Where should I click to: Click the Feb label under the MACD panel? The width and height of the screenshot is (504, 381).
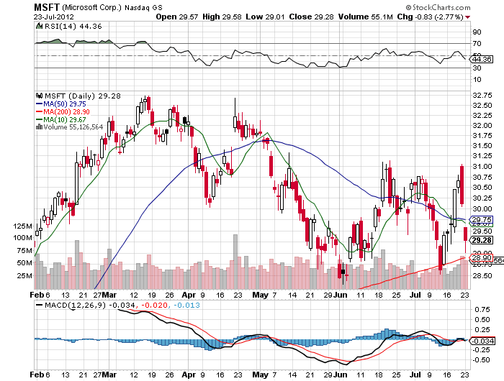point(37,375)
